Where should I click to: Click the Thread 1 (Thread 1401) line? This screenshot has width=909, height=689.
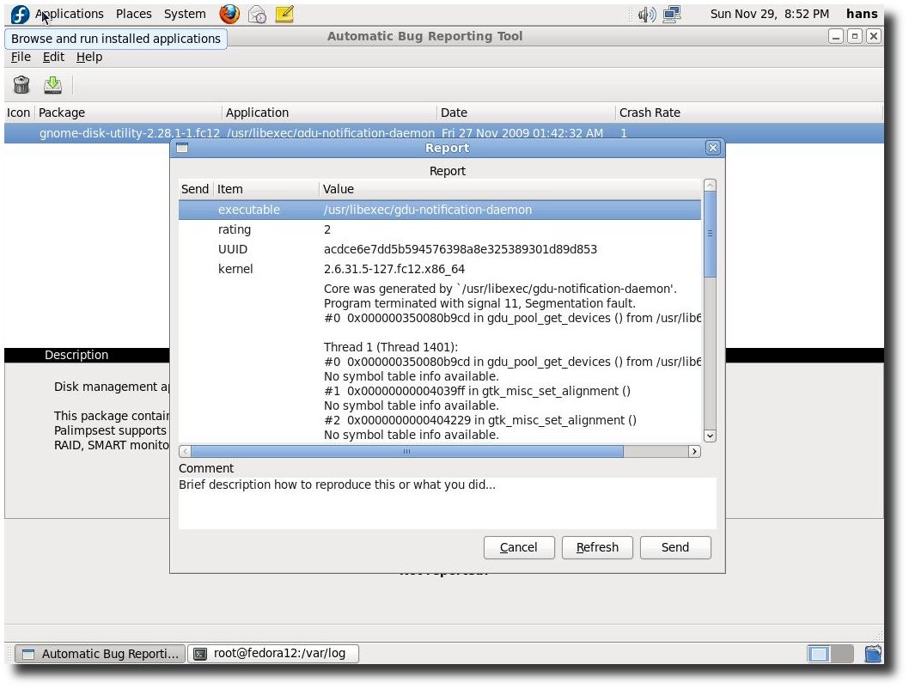tap(391, 347)
